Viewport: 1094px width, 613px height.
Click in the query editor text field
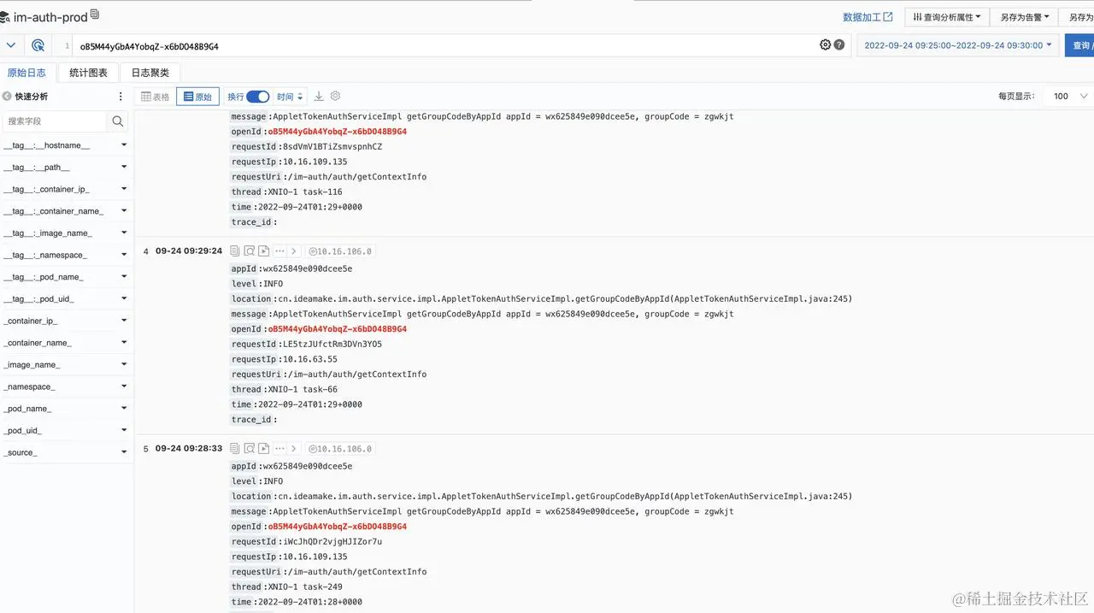click(444, 45)
